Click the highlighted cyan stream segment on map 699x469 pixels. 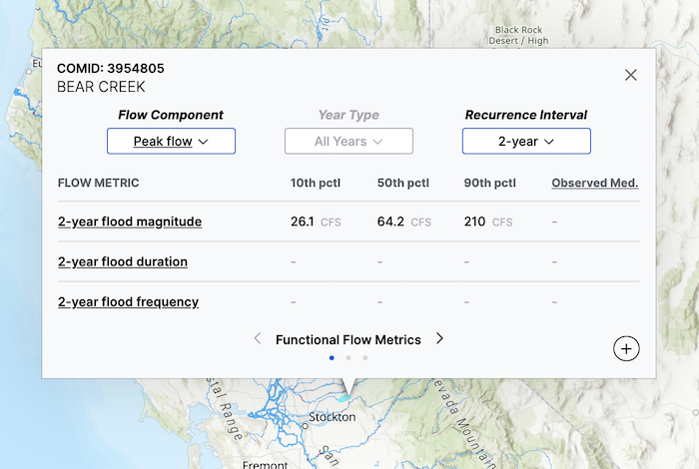point(344,397)
